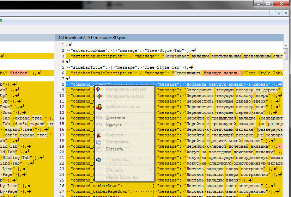Choose 'Копировать направо' in context menu
This screenshot has height=197, width=291.
point(126,89)
